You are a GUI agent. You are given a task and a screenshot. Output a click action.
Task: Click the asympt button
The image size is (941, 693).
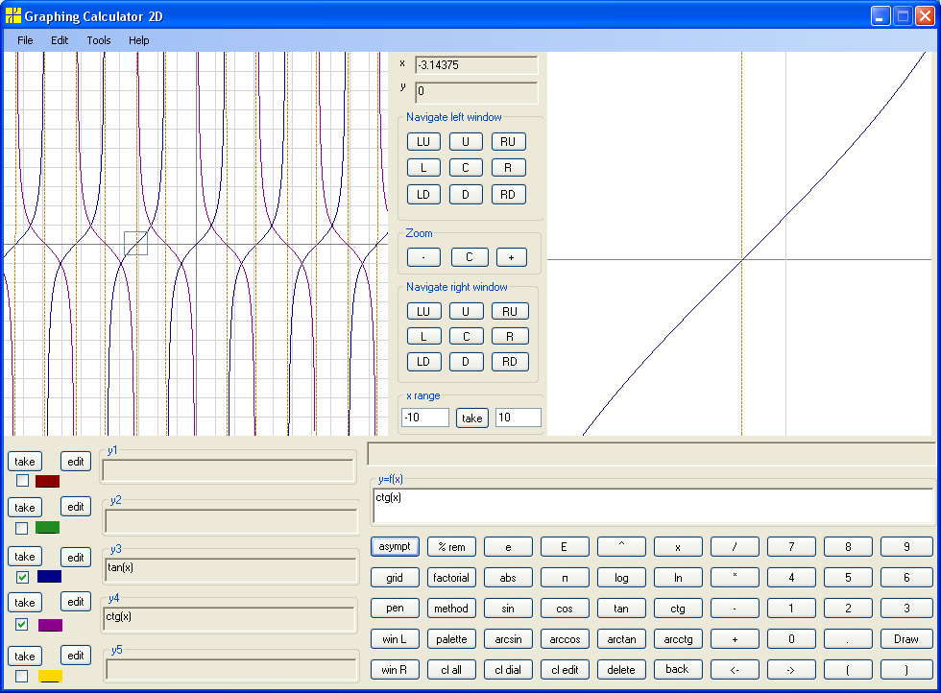point(395,546)
